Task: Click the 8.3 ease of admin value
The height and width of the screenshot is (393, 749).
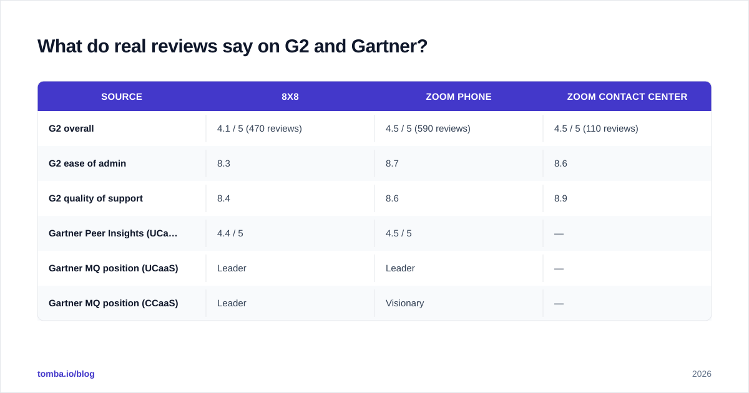Action: click(223, 163)
